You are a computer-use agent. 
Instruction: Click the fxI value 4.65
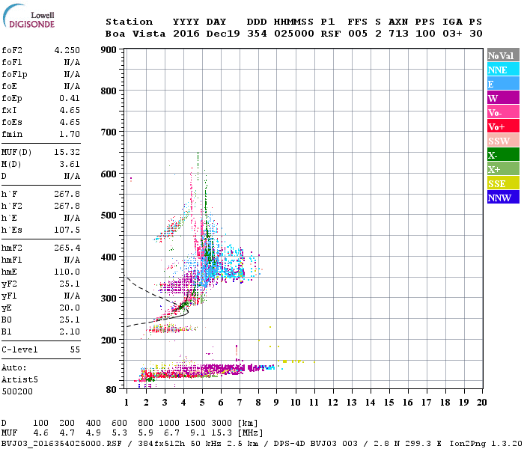tap(70, 110)
